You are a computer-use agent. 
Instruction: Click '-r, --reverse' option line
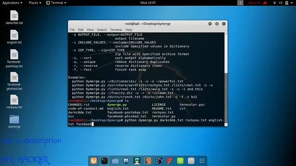tap(117, 65)
